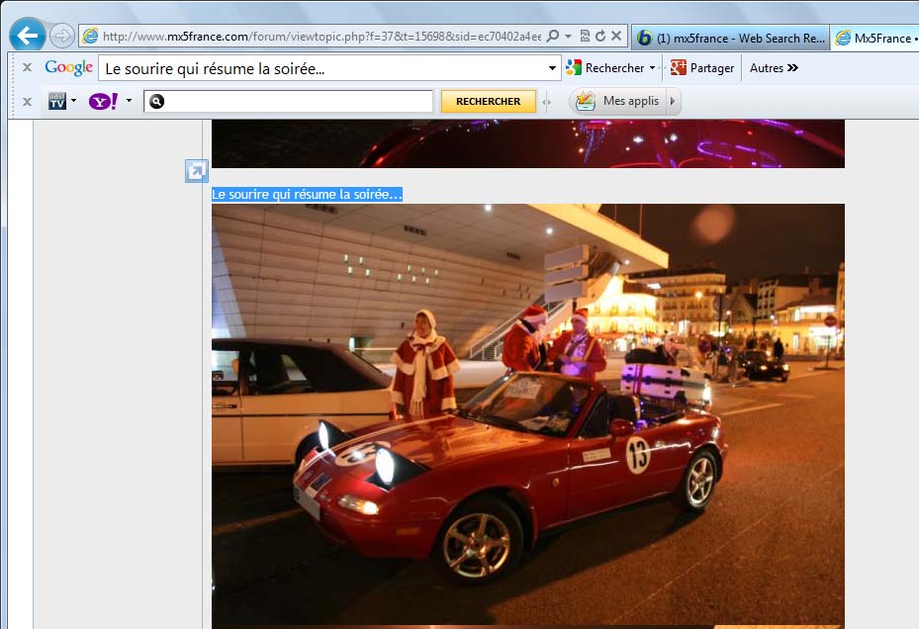
Task: Click the compatibility view icon in address bar
Action: coord(584,37)
